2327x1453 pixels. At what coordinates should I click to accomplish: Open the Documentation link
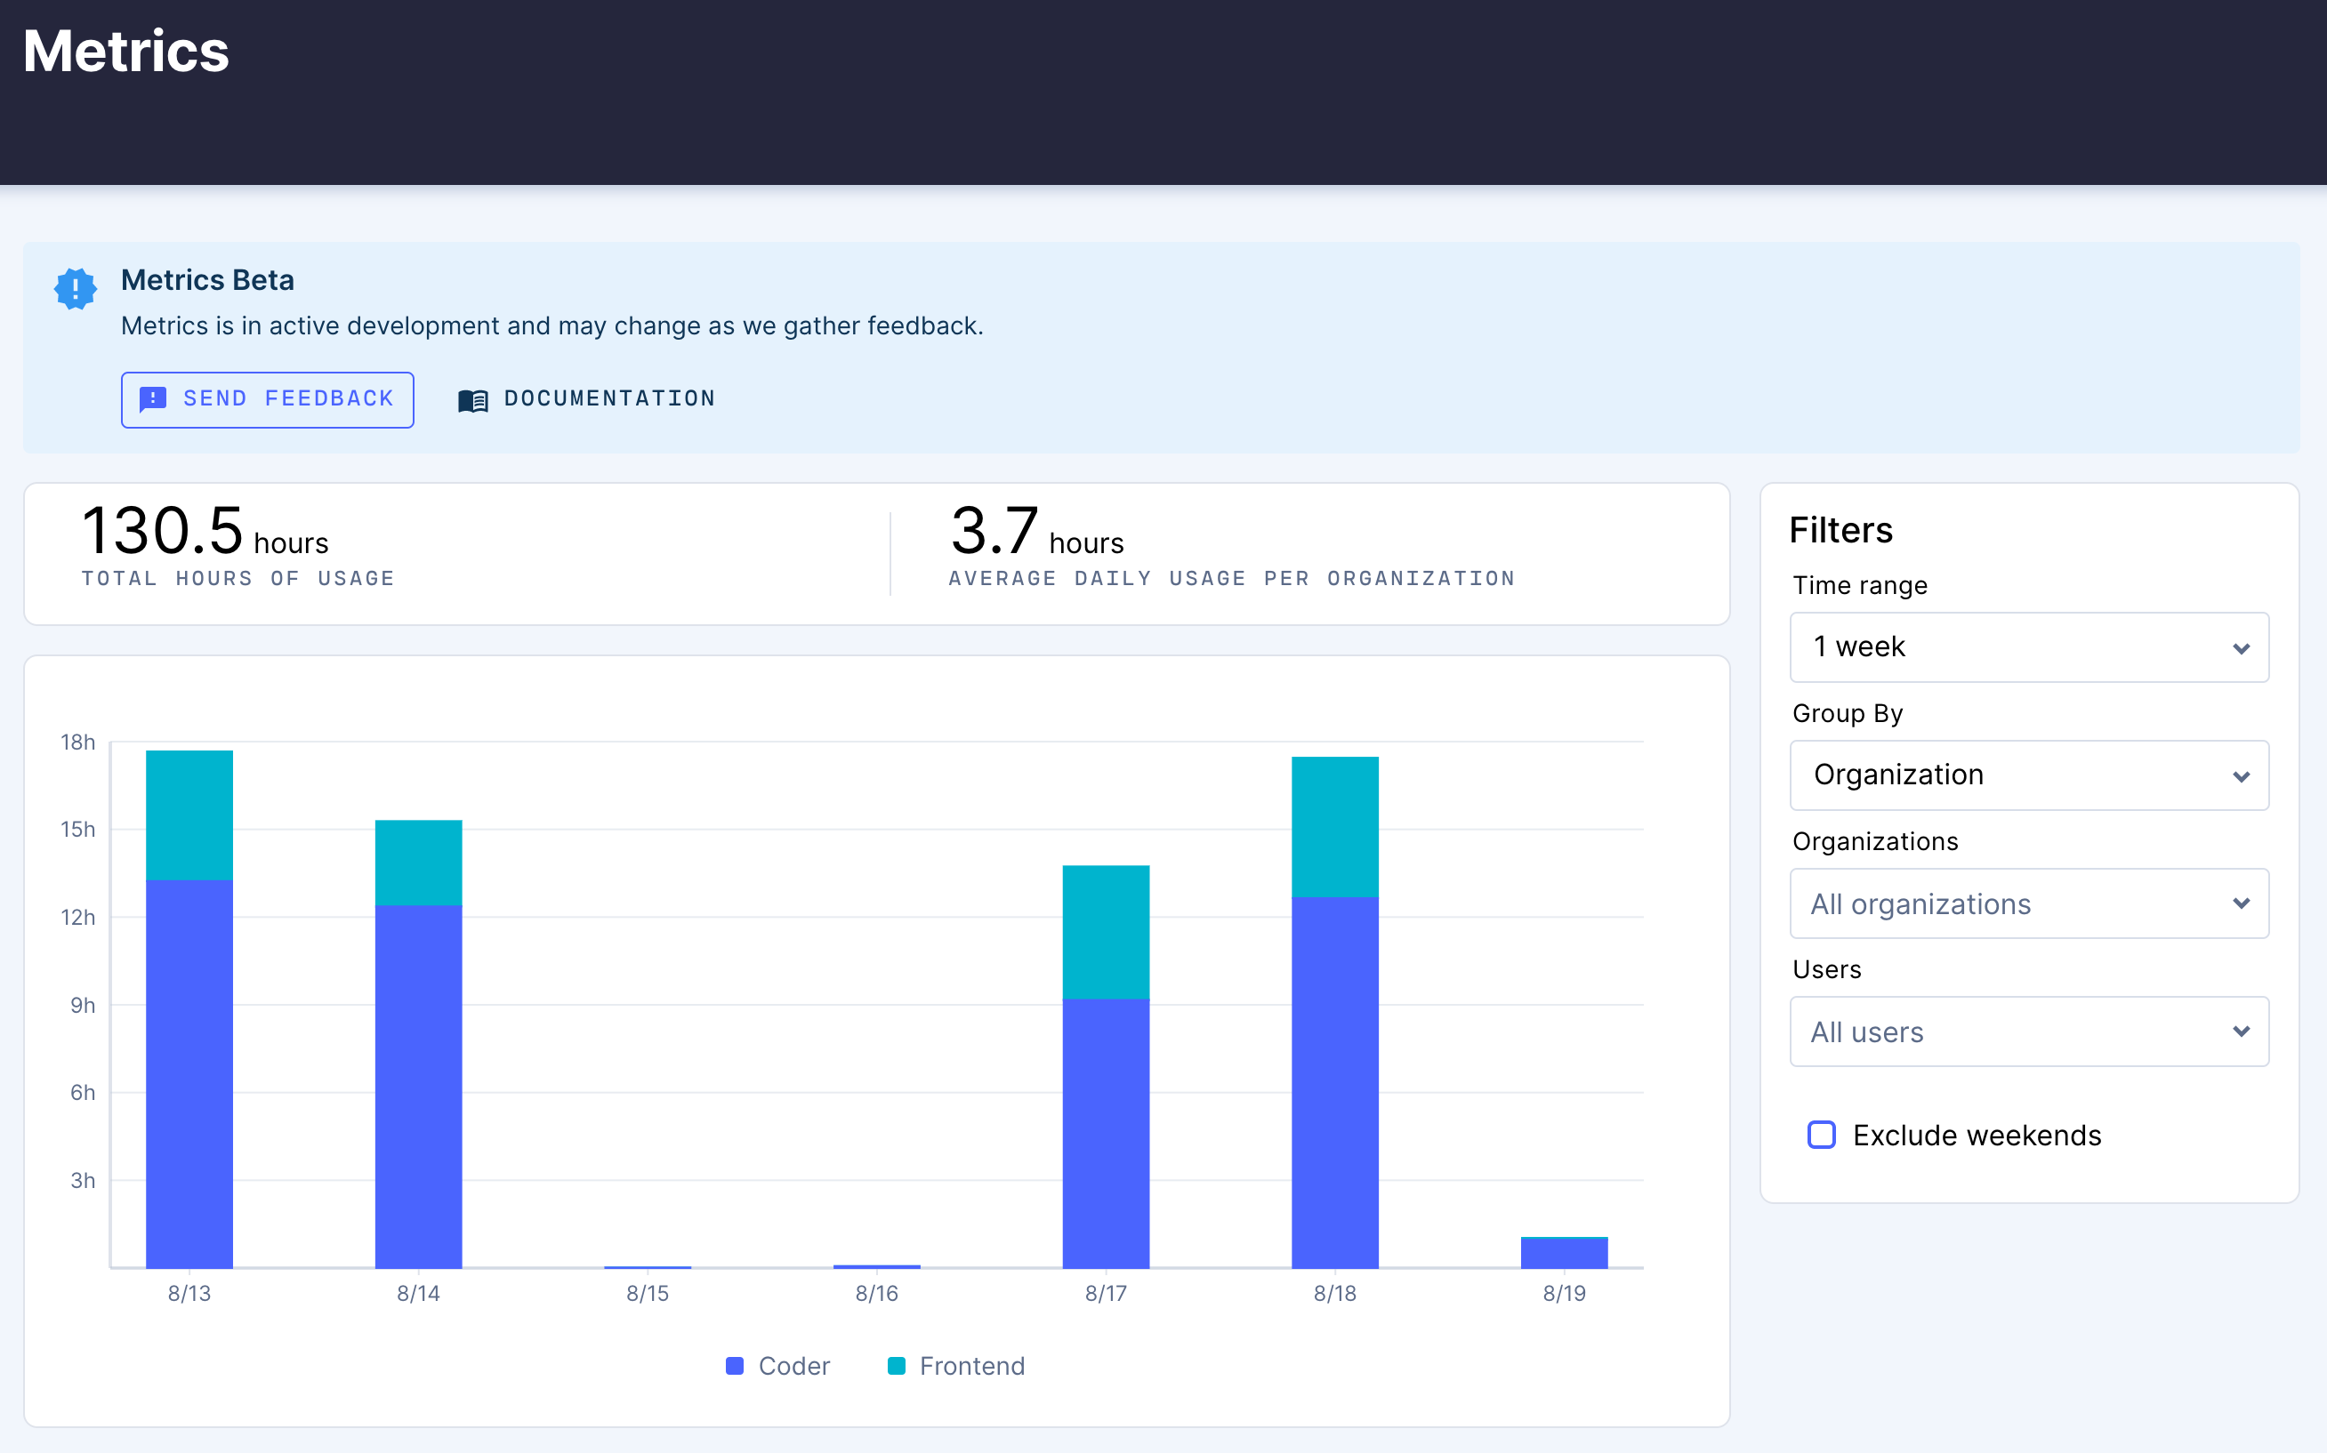pos(608,398)
